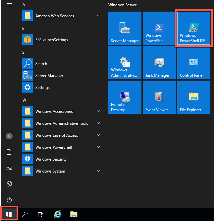214x221 pixels.
Task: Select the Windows Accessories folder
Action: pos(62,111)
